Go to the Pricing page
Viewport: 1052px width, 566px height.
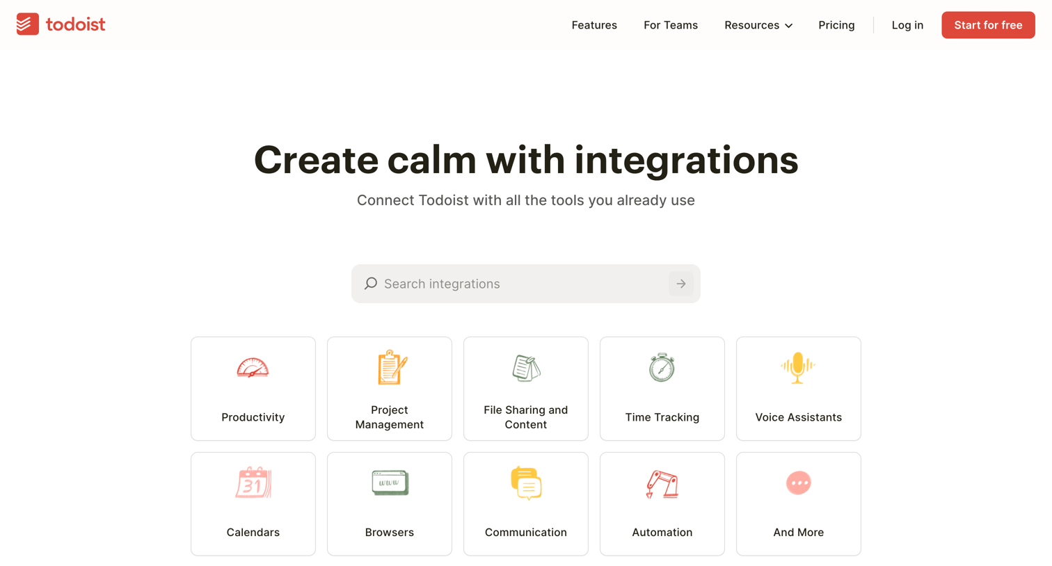[x=836, y=25]
